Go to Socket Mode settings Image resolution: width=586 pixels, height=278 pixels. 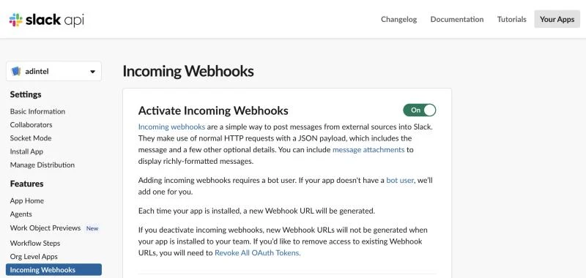[x=31, y=138]
